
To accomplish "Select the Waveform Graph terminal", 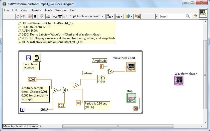I will tap(179, 80).
